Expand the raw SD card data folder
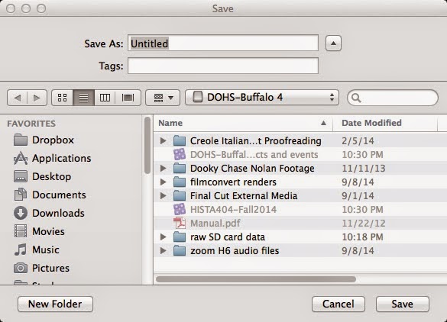 click(163, 237)
